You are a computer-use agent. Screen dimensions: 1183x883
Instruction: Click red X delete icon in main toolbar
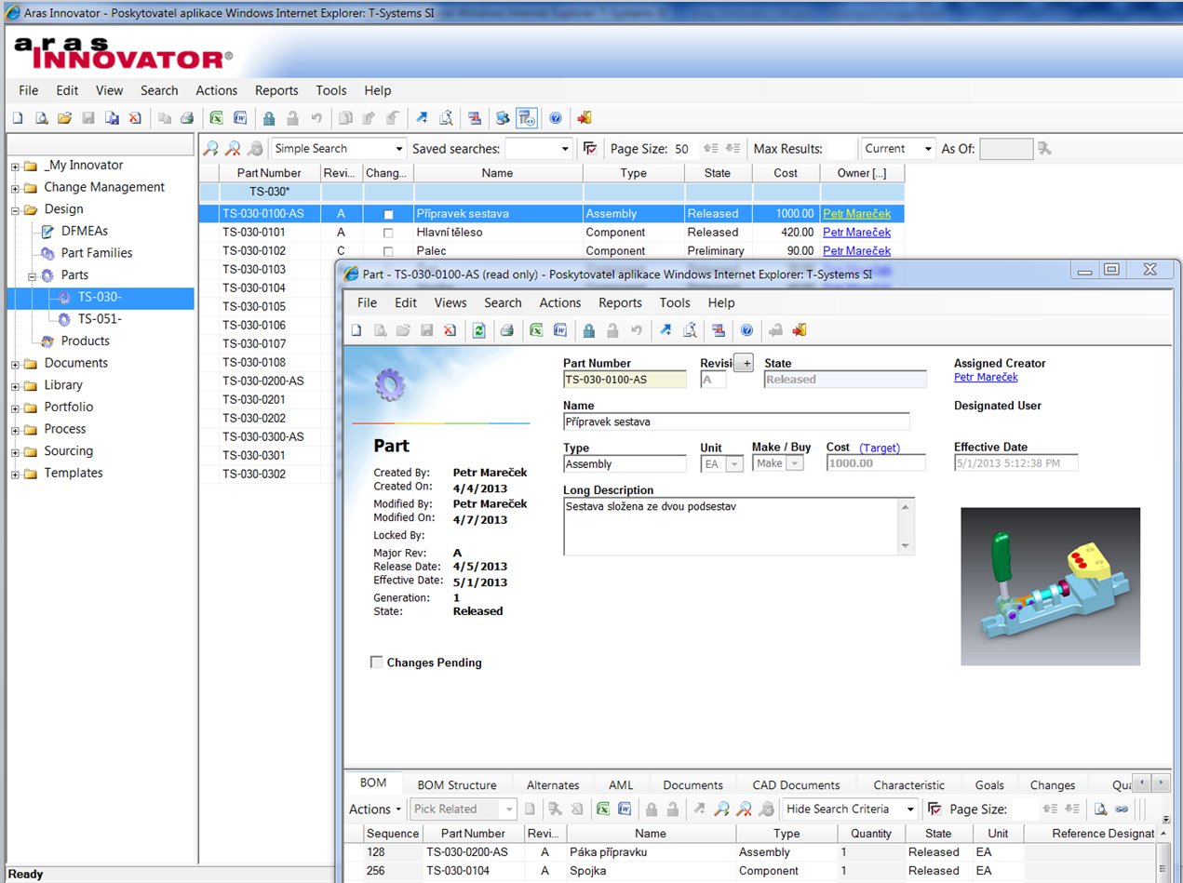coord(135,118)
